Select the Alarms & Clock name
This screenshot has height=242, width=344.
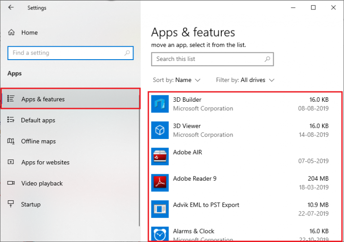point(193,231)
